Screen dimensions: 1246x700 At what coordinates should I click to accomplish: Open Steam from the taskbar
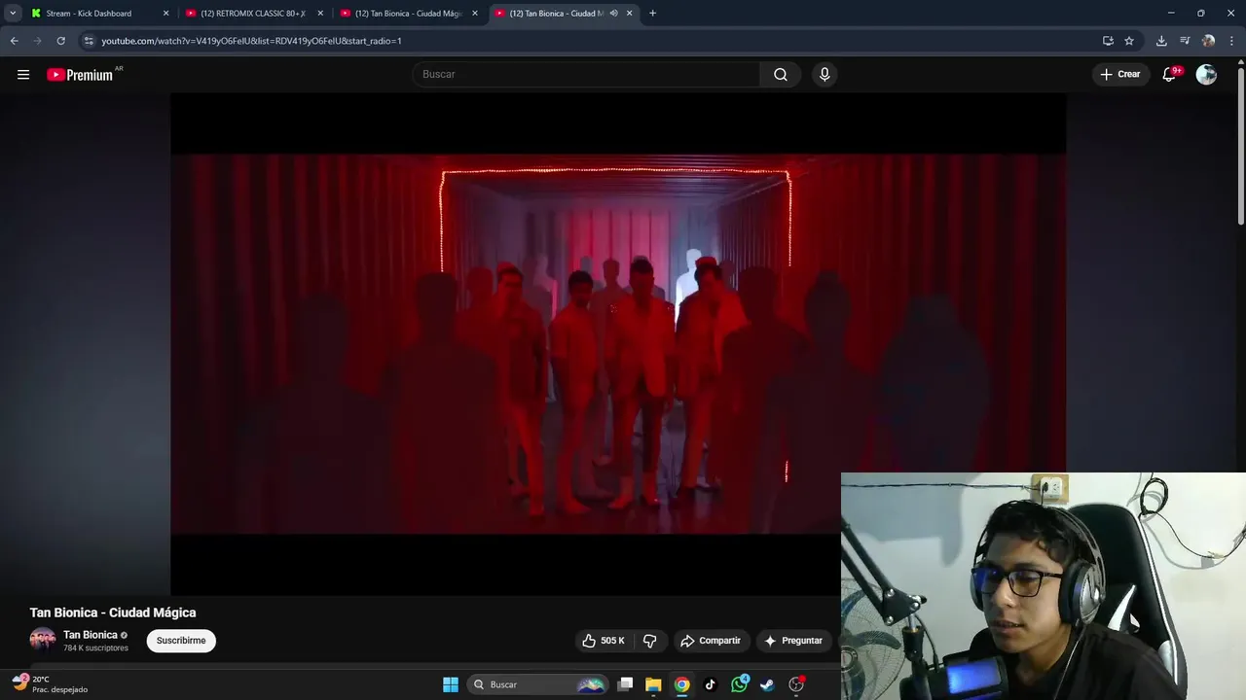click(767, 684)
